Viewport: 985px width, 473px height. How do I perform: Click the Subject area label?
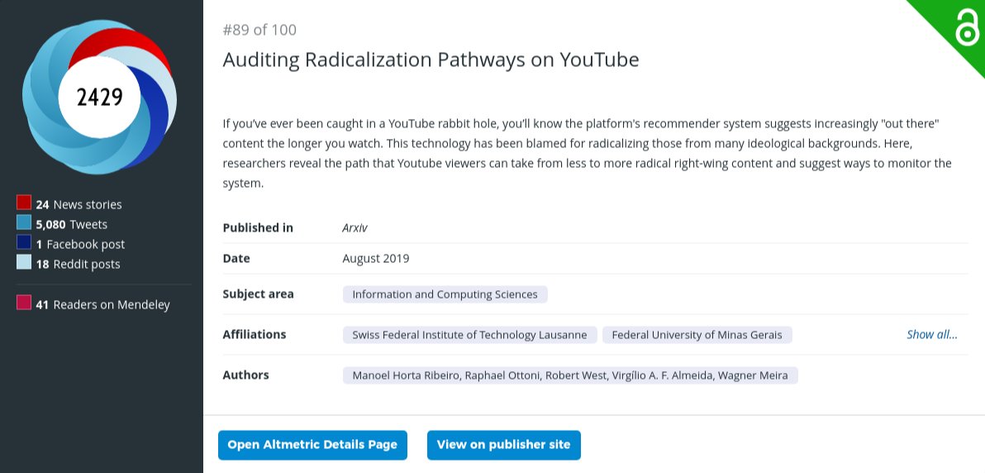[258, 294]
